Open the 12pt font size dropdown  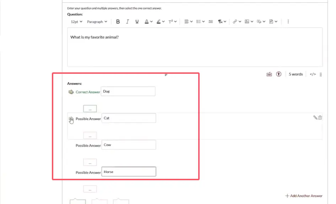76,22
